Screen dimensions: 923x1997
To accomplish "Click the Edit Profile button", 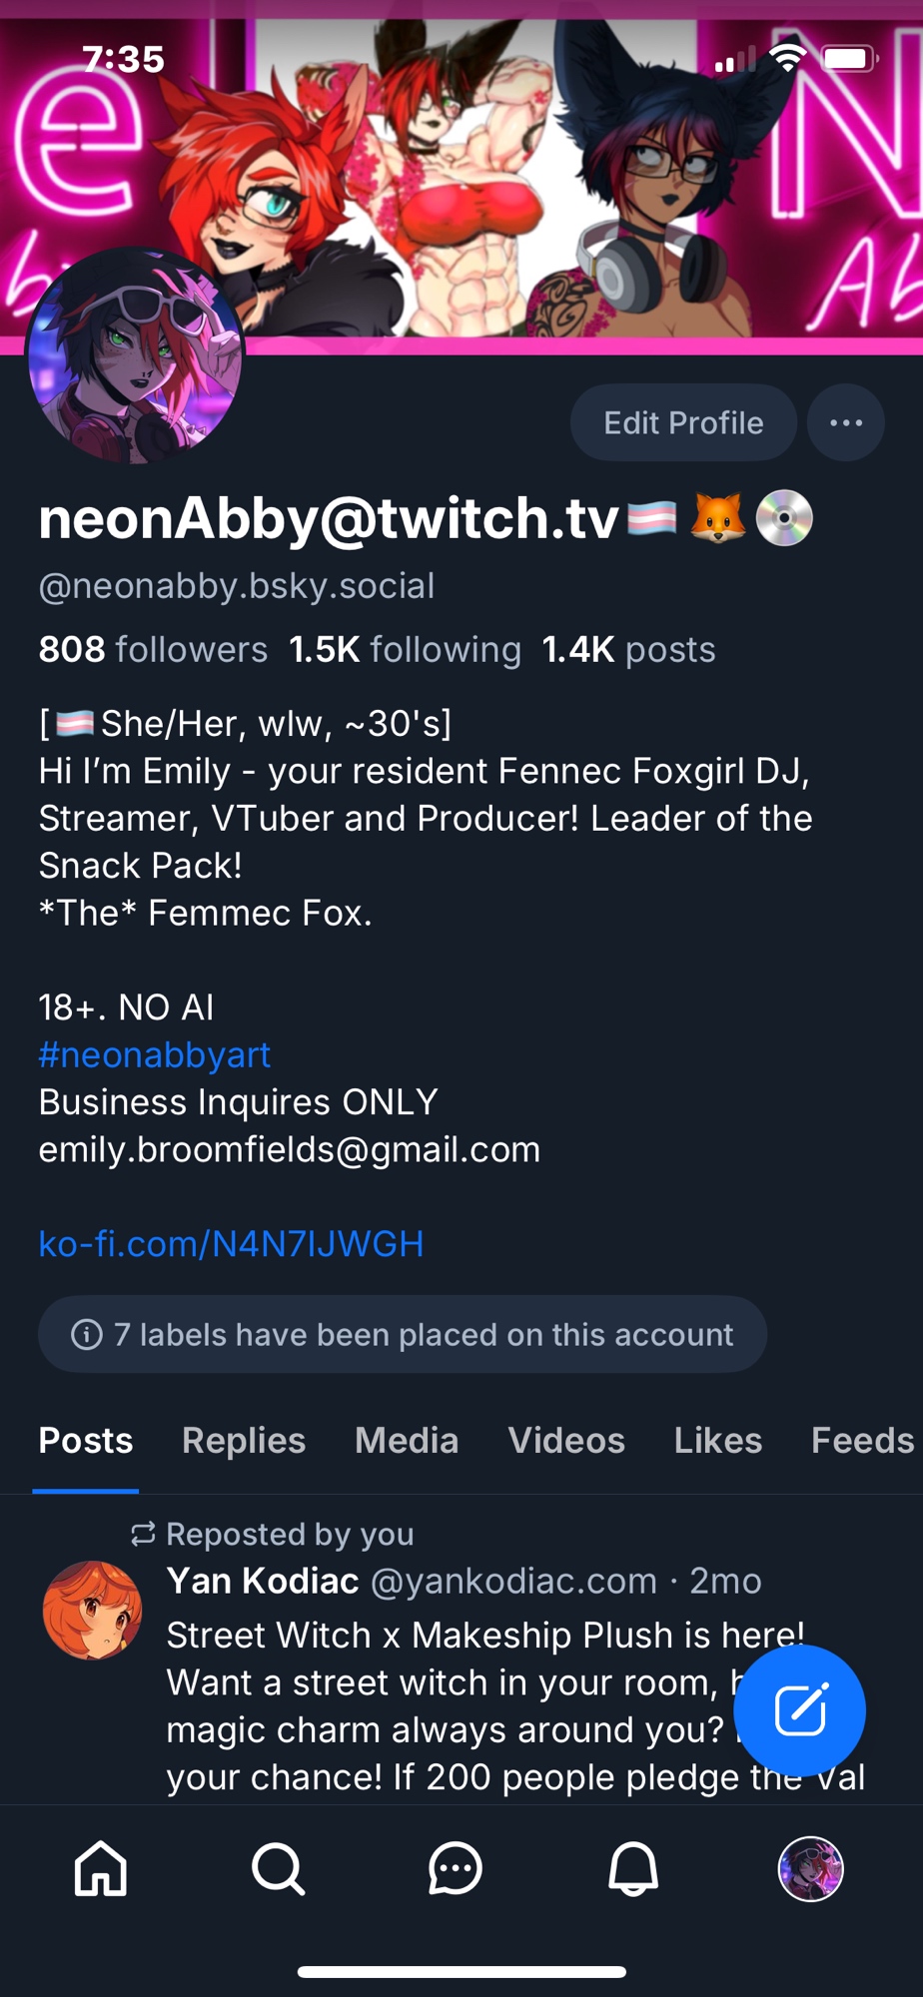I will click(x=683, y=422).
